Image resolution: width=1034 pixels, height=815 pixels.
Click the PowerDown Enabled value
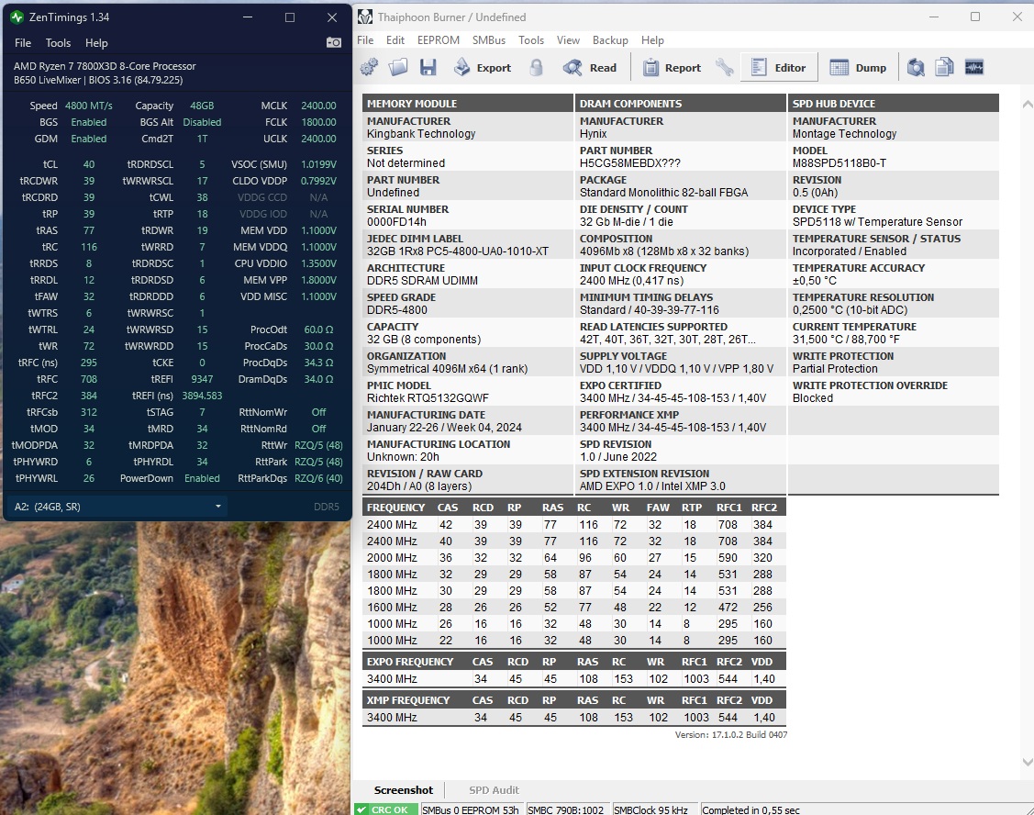coord(202,478)
